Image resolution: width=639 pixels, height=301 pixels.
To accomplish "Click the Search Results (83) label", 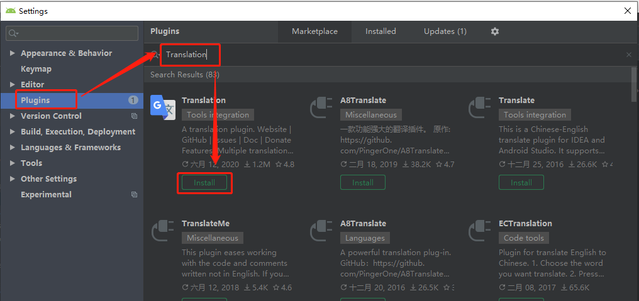I will (185, 75).
